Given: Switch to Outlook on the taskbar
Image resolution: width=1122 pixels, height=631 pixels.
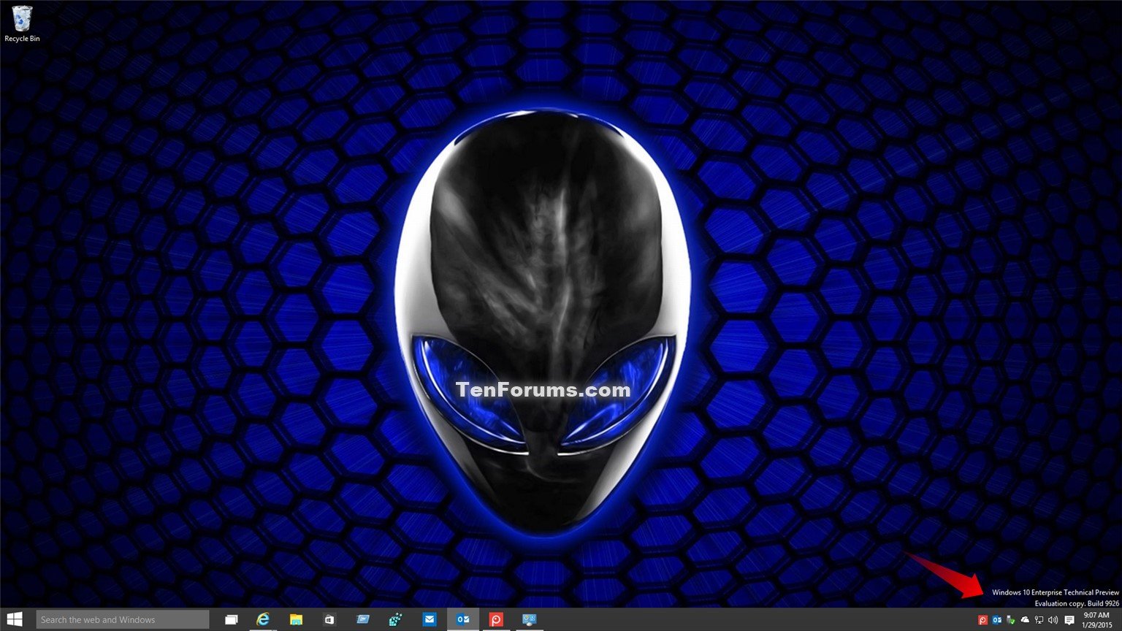Looking at the screenshot, I should (x=463, y=619).
